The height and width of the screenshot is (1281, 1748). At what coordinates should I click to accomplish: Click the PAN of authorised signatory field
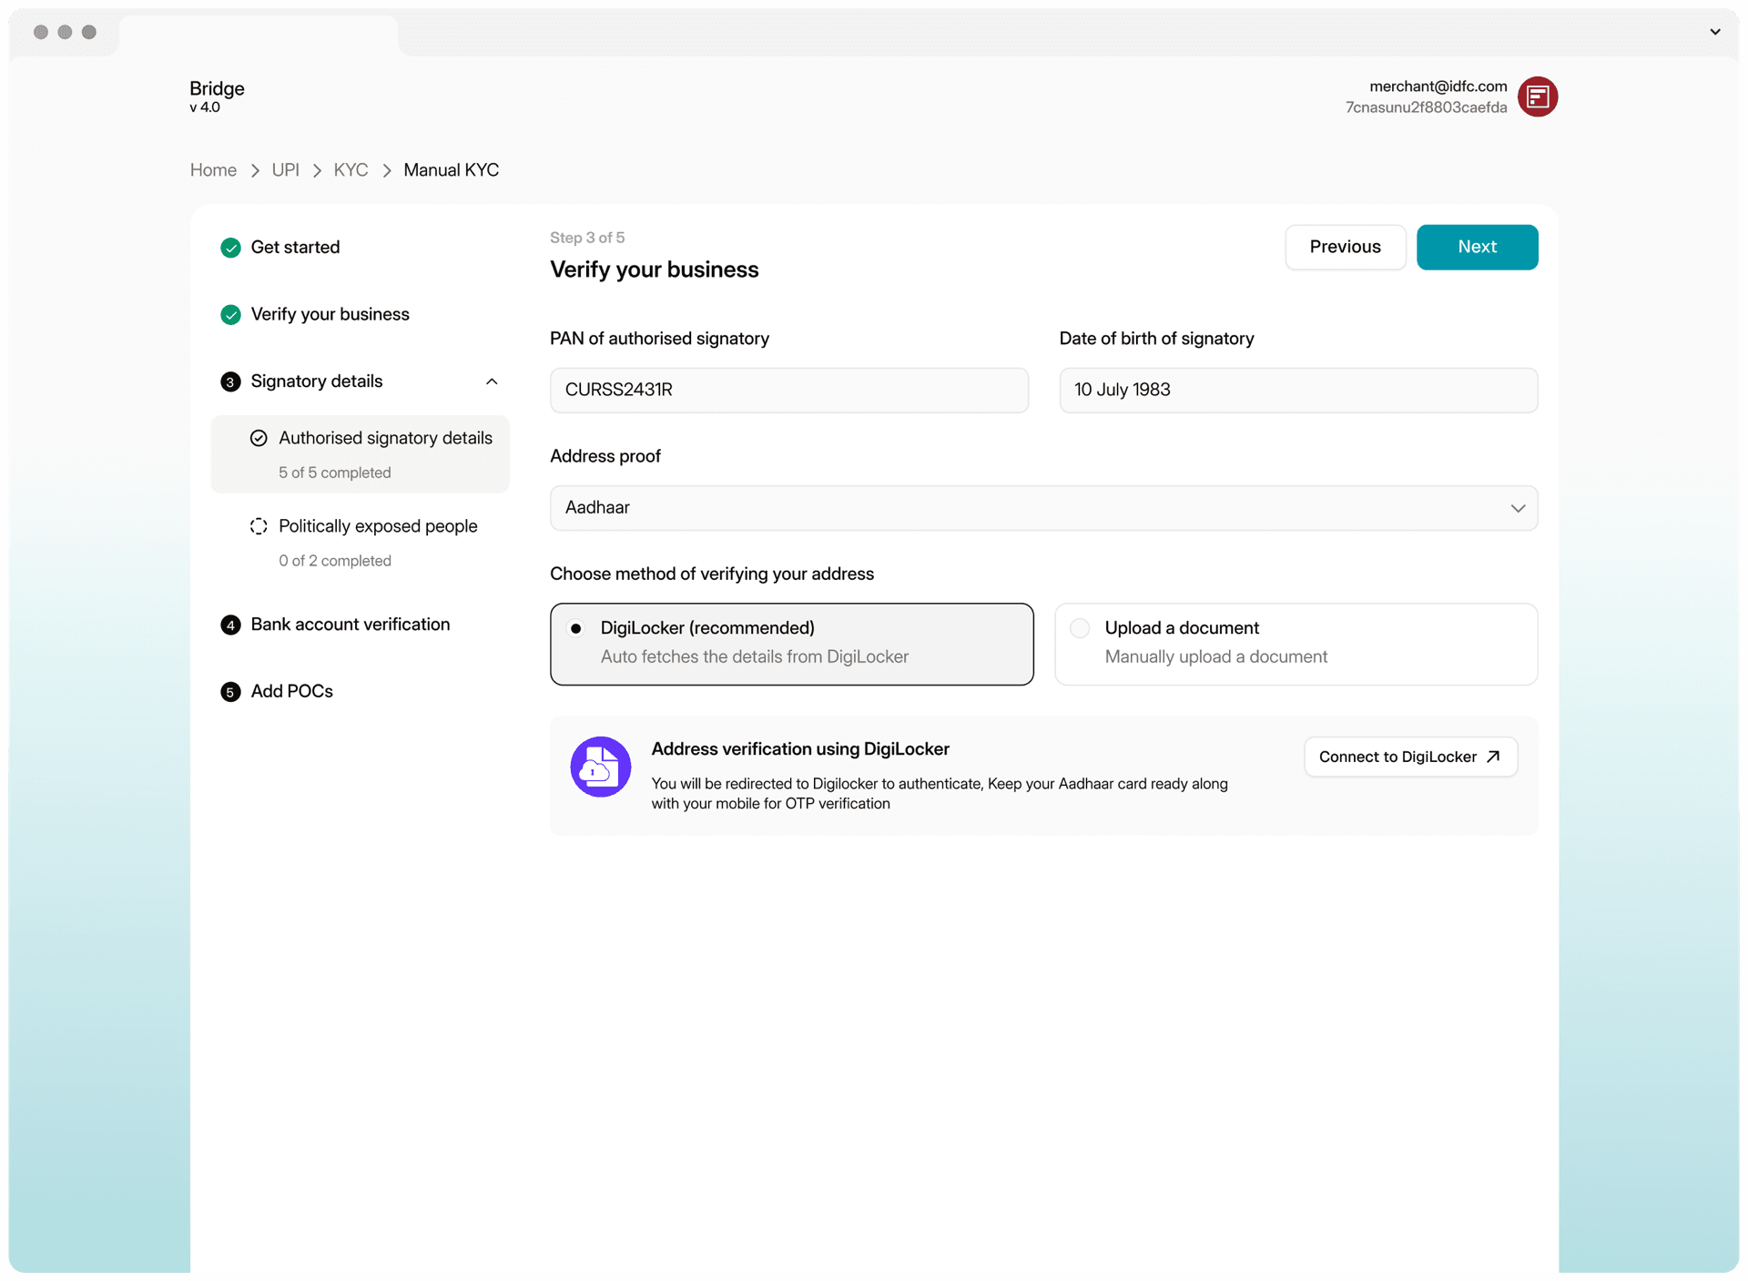788,390
